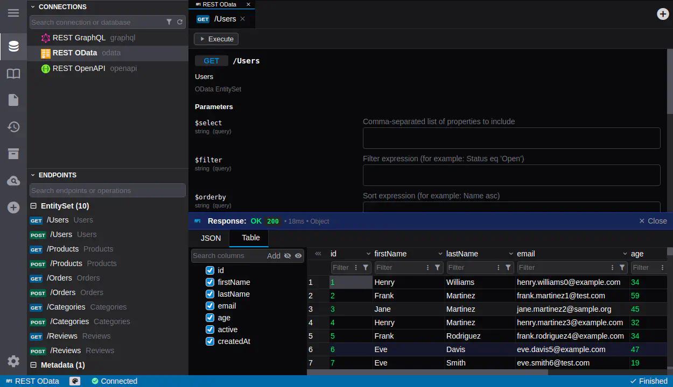
Task: Collapse the Metadata (1) group
Action: [33, 365]
